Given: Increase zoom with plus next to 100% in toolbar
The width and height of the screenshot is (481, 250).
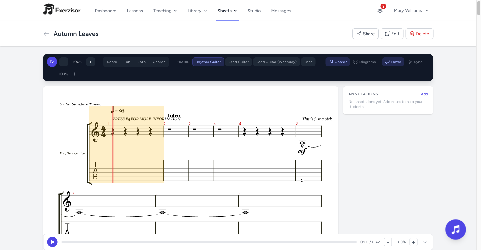Looking at the screenshot, I should tap(90, 62).
